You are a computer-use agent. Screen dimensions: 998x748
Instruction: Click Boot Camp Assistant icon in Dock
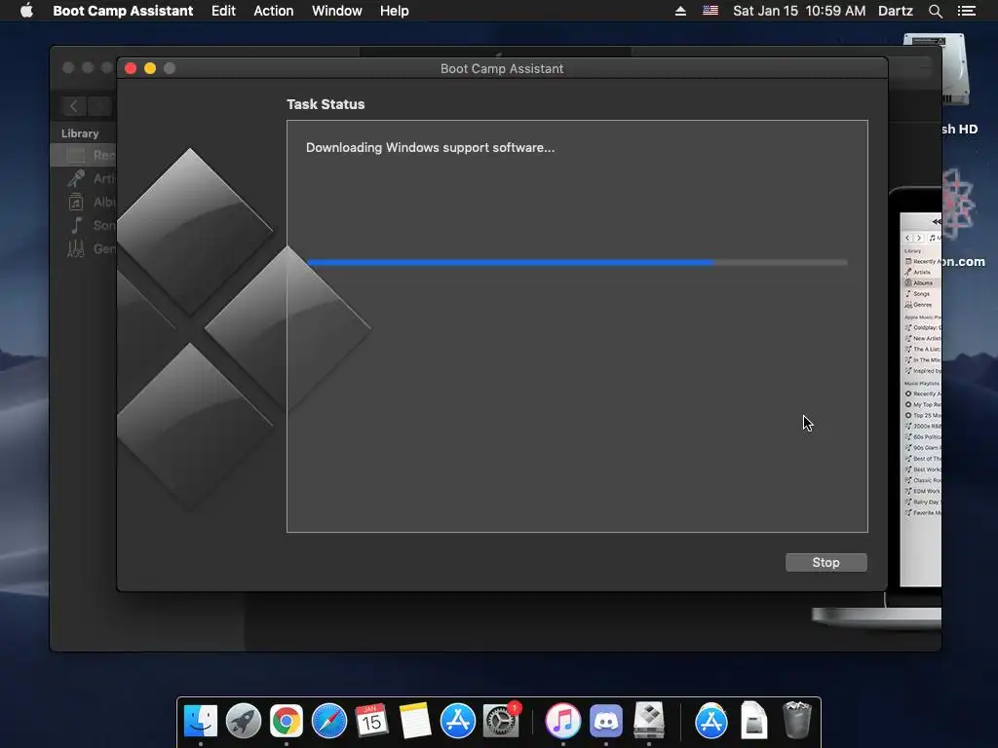tap(648, 721)
